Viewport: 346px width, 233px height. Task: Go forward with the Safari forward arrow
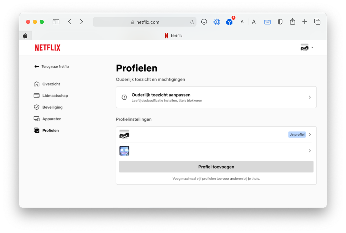[82, 22]
